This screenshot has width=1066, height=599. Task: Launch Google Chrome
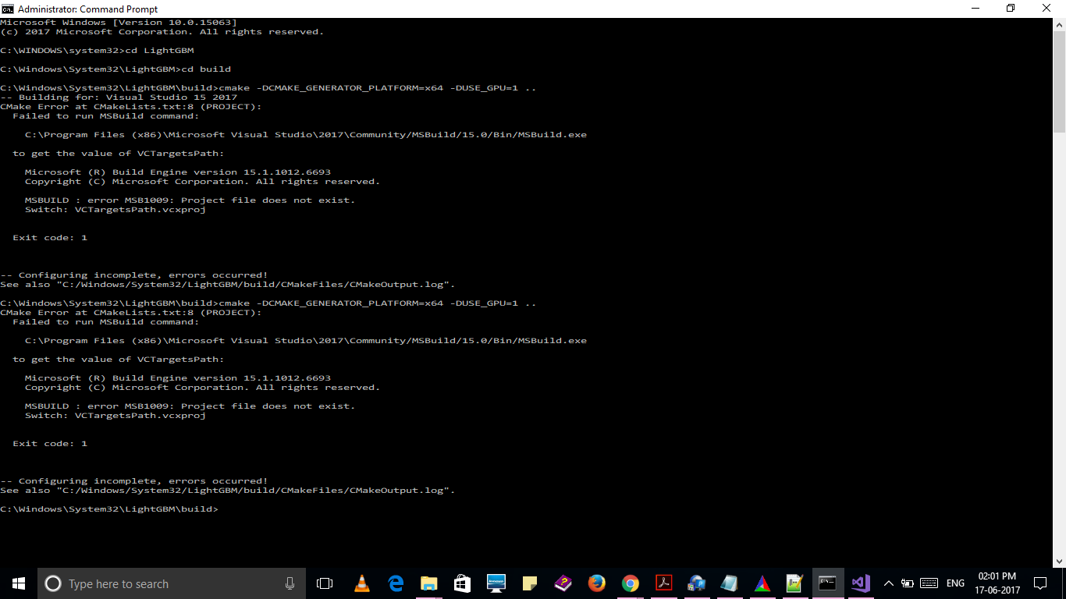click(x=630, y=583)
